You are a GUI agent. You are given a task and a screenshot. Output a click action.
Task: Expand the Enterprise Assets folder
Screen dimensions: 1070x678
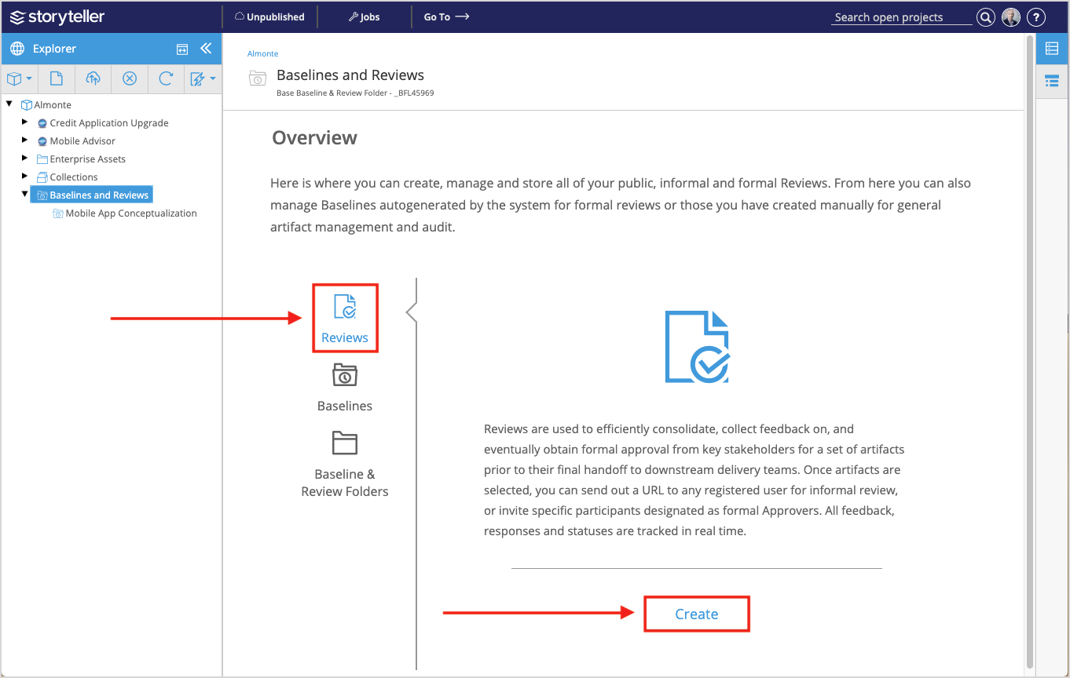click(25, 159)
